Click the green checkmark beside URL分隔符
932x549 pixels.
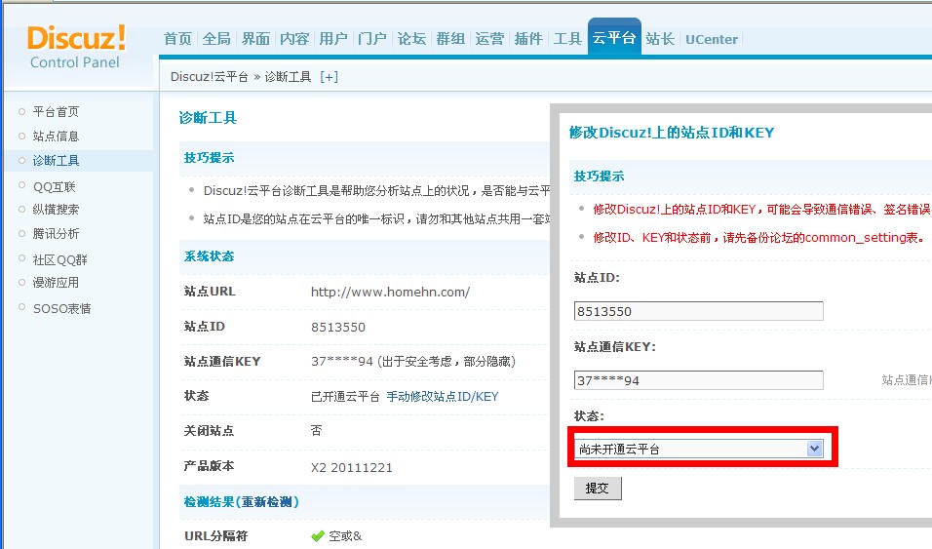[x=318, y=536]
